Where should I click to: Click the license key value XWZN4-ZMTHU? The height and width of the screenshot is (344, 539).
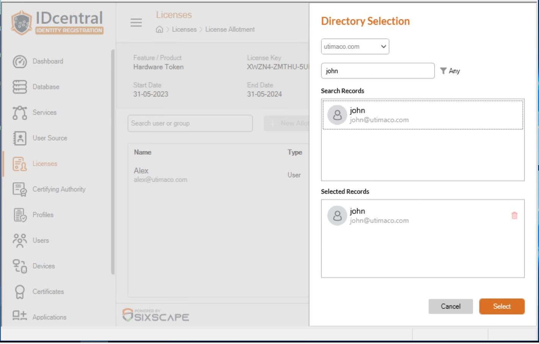(278, 67)
